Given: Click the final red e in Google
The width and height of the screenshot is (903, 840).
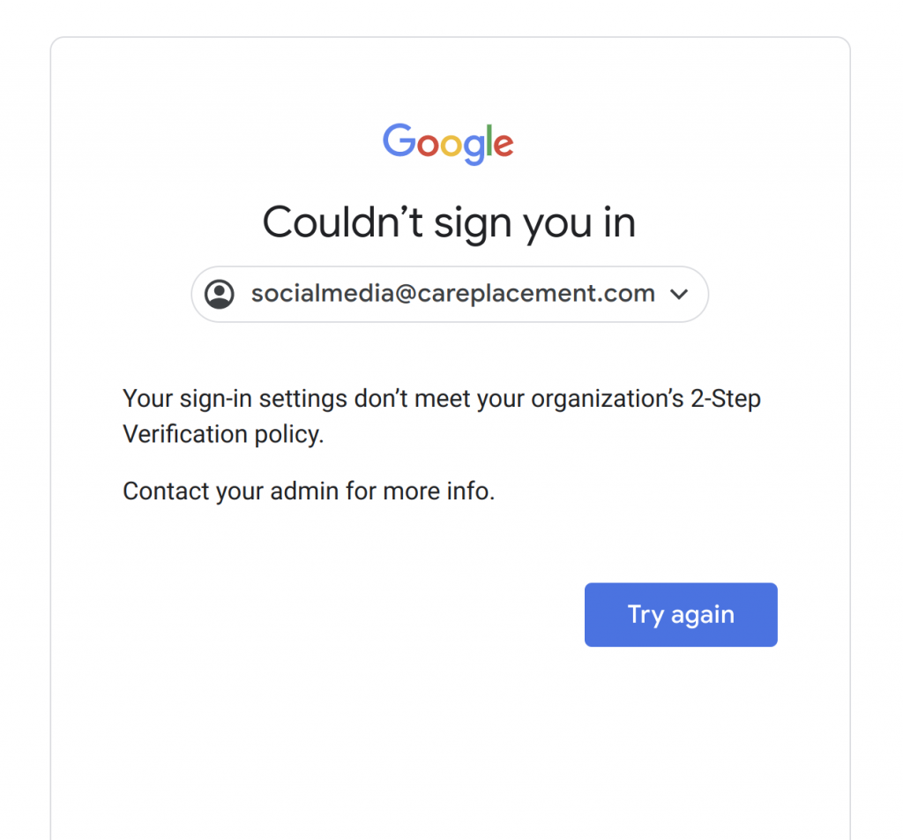Looking at the screenshot, I should pos(503,146).
